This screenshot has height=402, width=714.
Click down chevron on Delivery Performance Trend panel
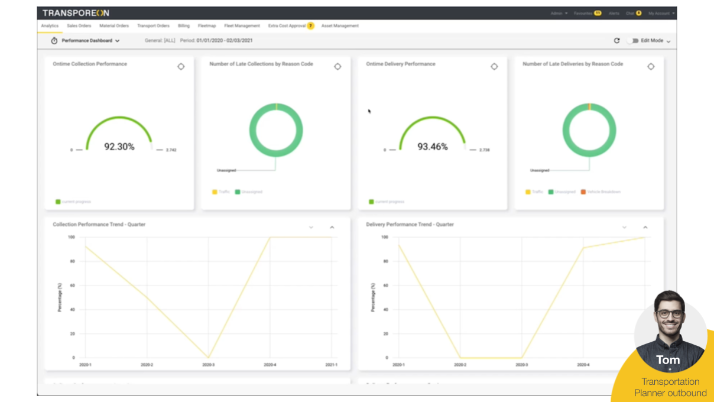pyautogui.click(x=624, y=228)
